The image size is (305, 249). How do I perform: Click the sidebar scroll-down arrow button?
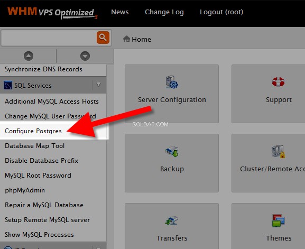(x=85, y=56)
